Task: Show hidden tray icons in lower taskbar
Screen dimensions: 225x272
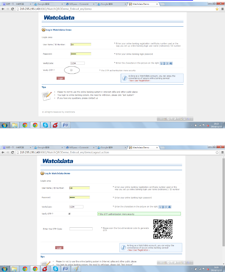Action: pyautogui.click(x=192, y=269)
